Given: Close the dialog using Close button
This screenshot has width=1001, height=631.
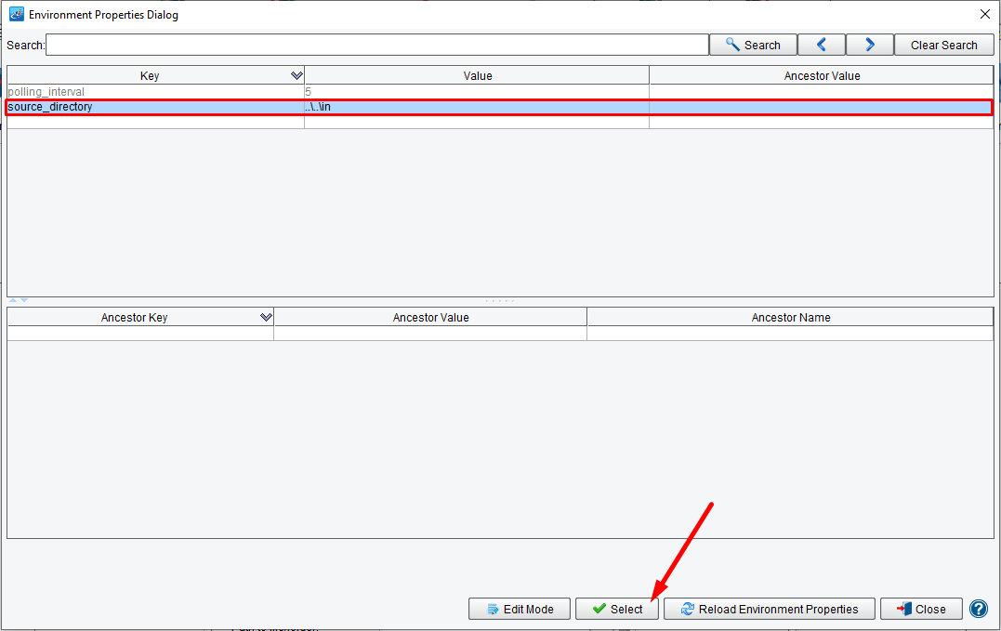Looking at the screenshot, I should click(x=920, y=609).
